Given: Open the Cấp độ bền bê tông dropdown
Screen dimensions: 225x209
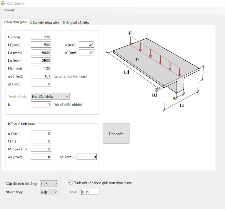Looking at the screenshot, I should click(49, 184).
